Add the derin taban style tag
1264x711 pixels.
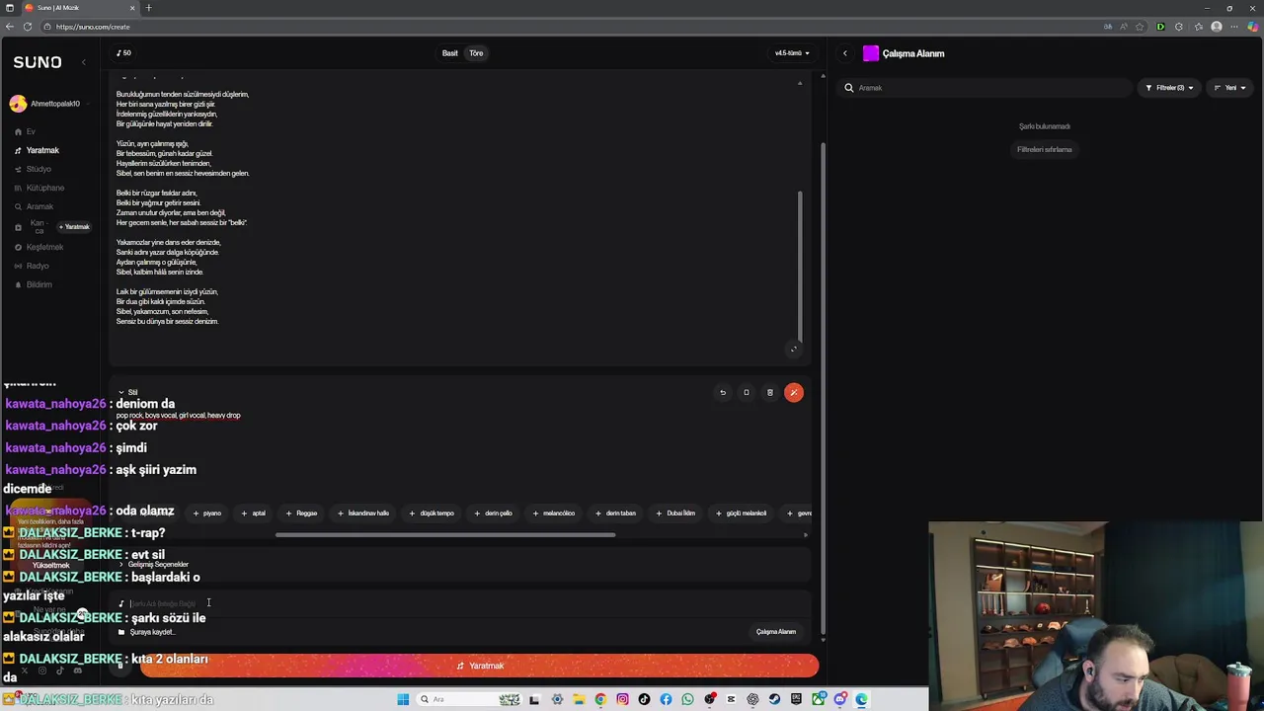coord(615,513)
